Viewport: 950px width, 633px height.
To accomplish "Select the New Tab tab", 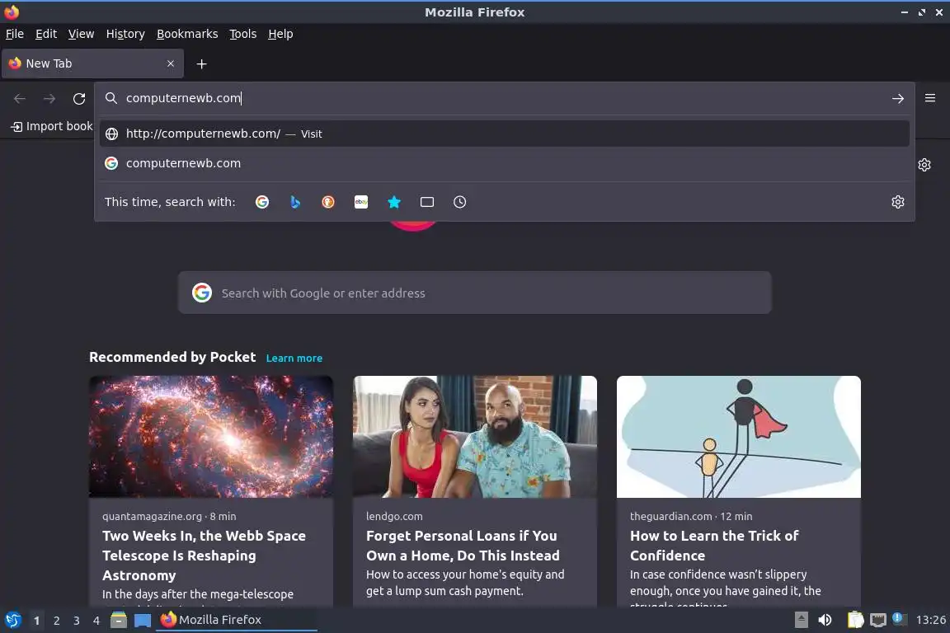I will [92, 63].
